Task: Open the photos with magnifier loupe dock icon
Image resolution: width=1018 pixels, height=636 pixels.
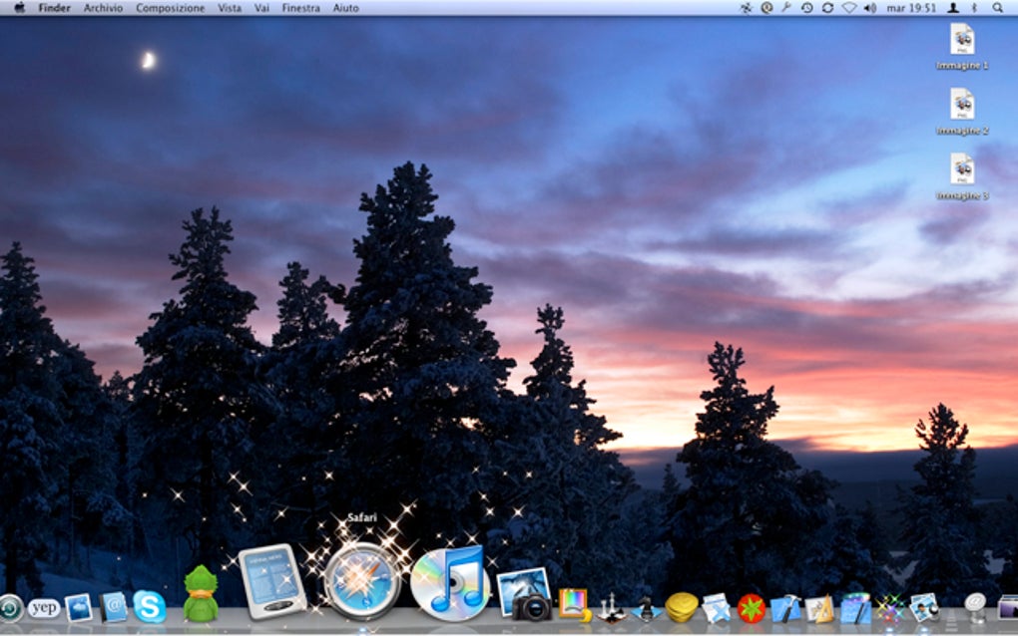Action: pos(924,608)
